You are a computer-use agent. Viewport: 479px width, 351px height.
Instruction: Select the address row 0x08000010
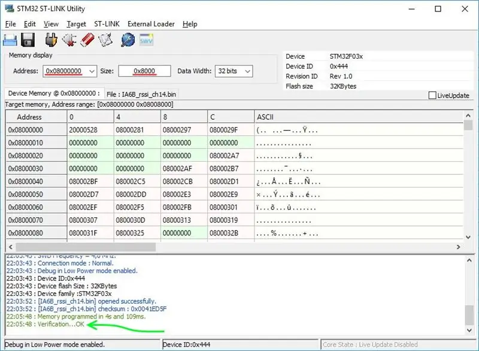point(37,143)
